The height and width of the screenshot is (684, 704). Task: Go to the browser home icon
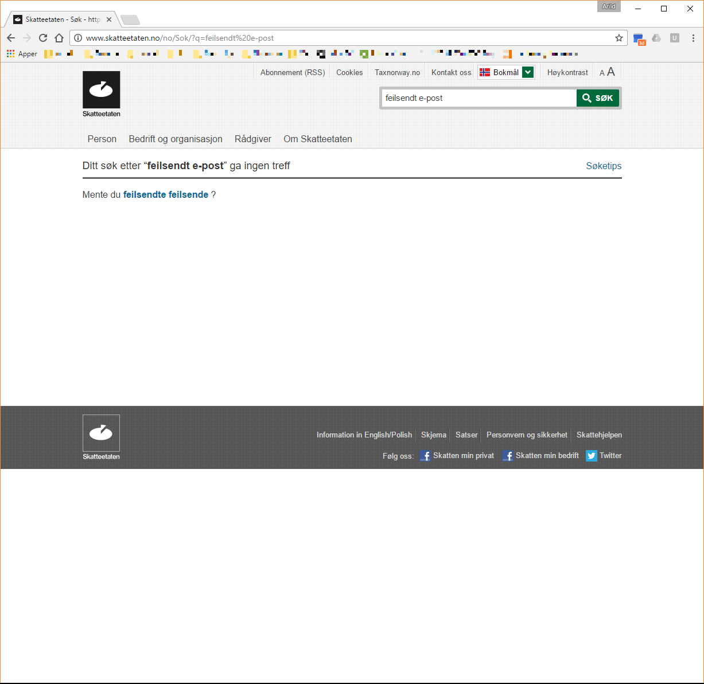point(59,38)
